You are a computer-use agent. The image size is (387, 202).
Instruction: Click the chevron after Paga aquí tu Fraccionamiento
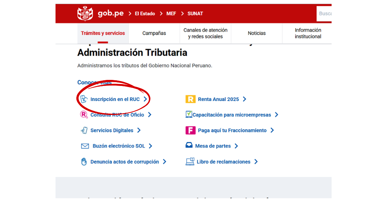click(x=272, y=130)
